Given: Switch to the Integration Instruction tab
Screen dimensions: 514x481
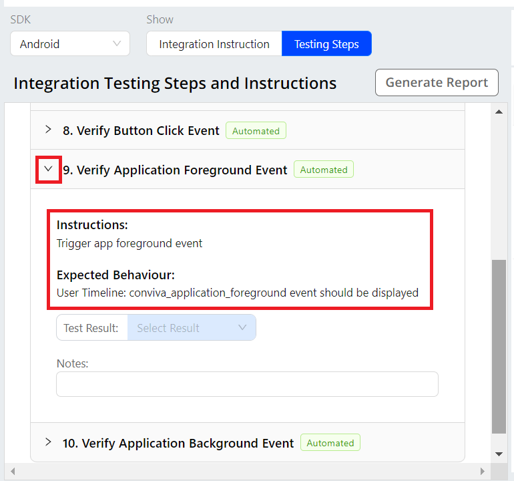Looking at the screenshot, I should coord(214,44).
